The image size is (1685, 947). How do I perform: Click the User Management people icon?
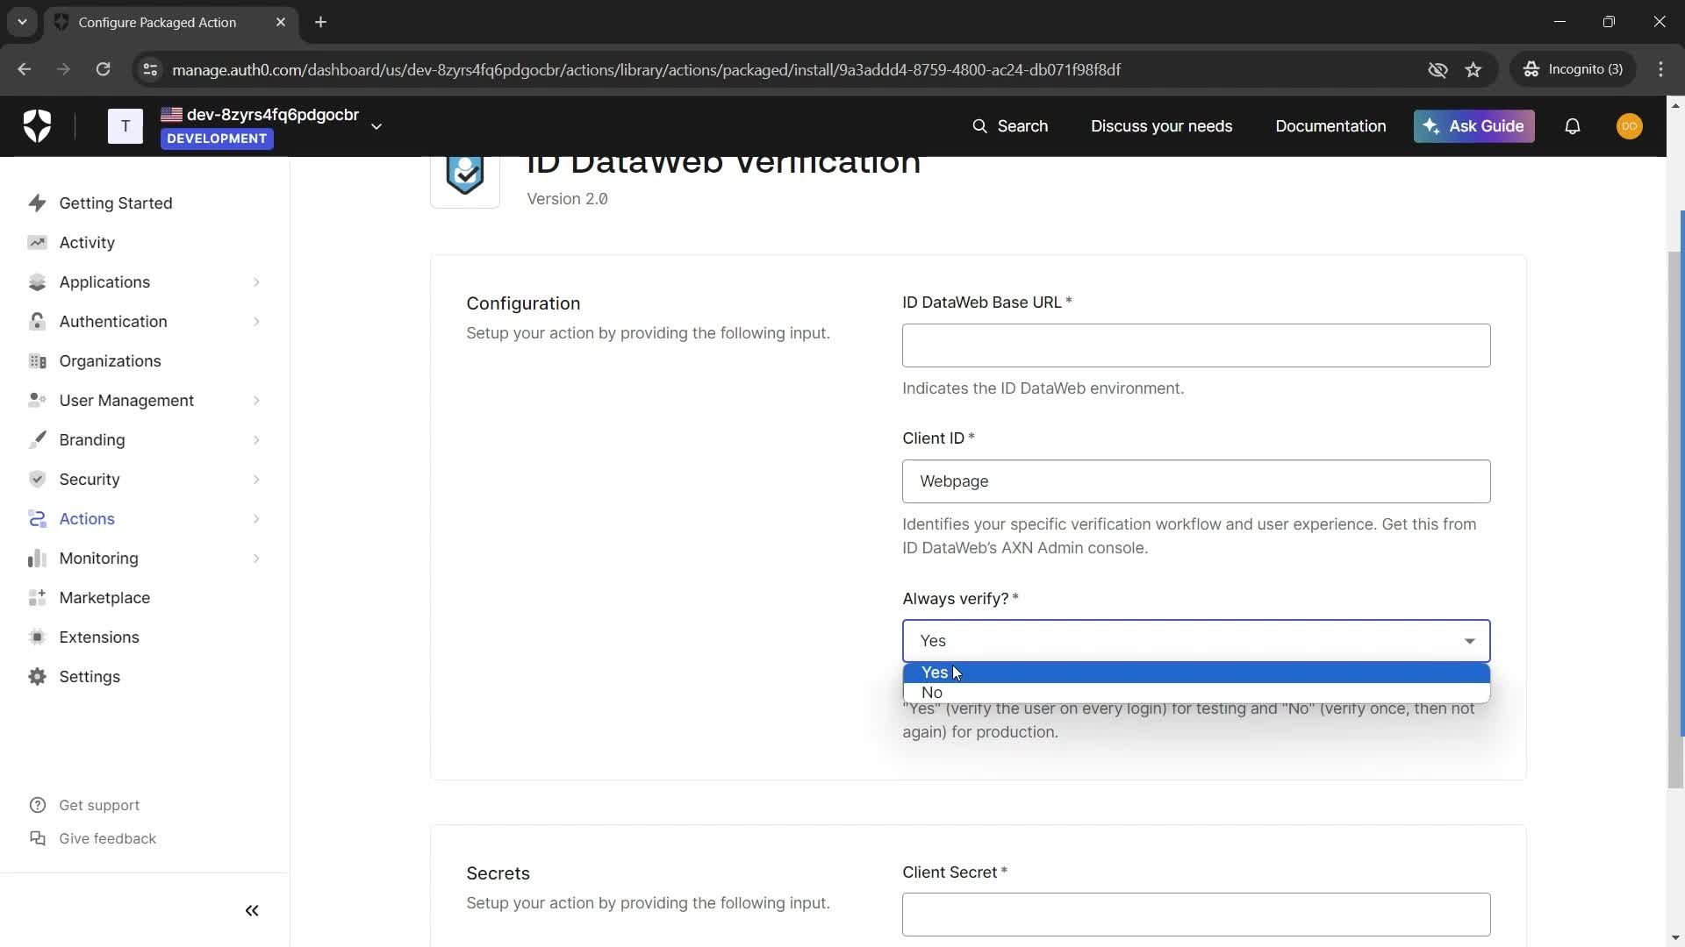coord(37,401)
